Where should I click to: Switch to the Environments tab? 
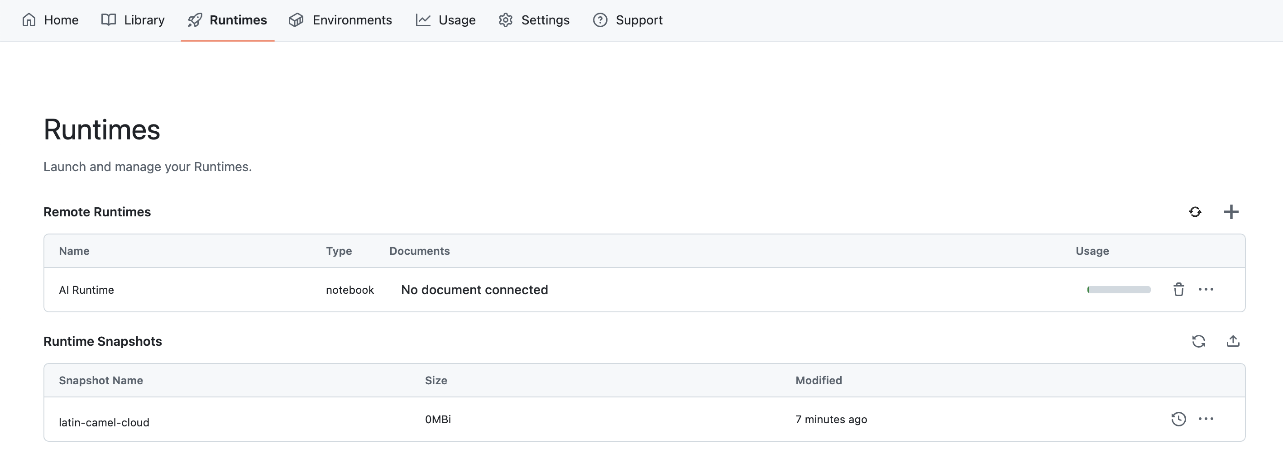[x=341, y=20]
